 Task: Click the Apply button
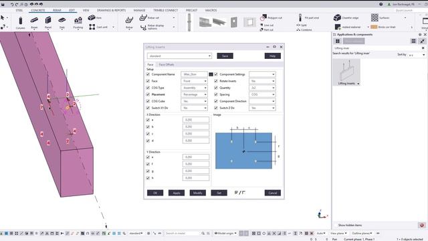click(x=177, y=193)
